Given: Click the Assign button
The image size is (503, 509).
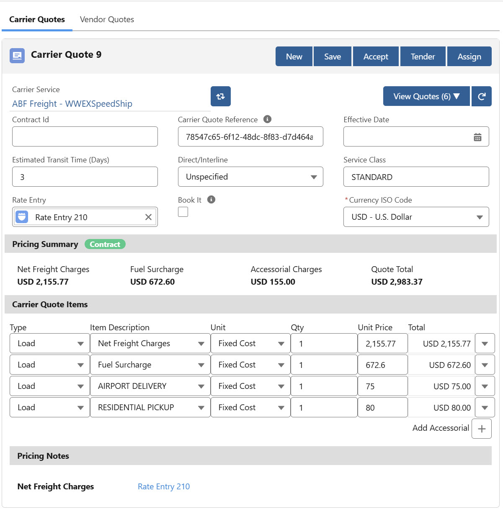Looking at the screenshot, I should click(469, 57).
